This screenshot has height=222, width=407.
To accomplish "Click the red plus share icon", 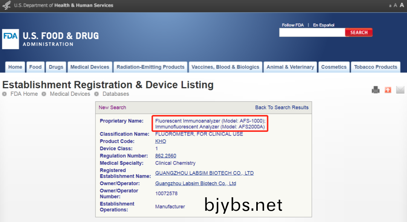I will tap(388, 90).
